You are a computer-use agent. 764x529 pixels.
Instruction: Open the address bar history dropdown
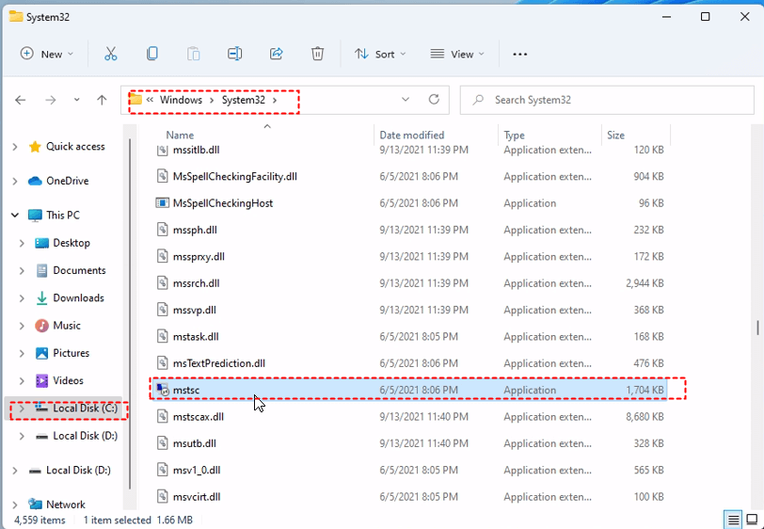tap(406, 100)
